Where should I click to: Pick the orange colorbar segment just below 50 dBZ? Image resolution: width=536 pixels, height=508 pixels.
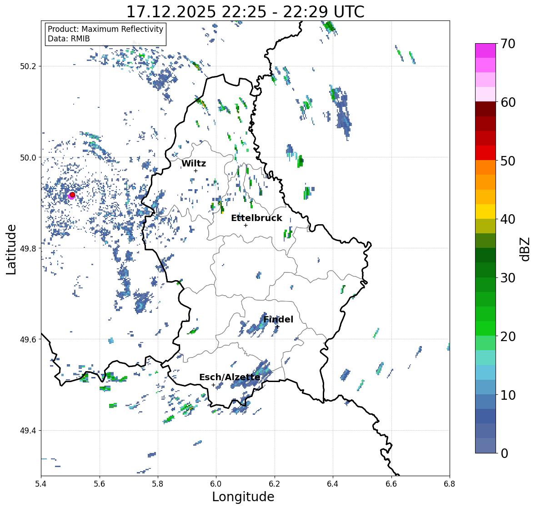click(x=486, y=167)
